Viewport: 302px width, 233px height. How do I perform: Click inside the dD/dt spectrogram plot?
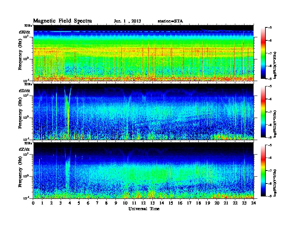143,112
